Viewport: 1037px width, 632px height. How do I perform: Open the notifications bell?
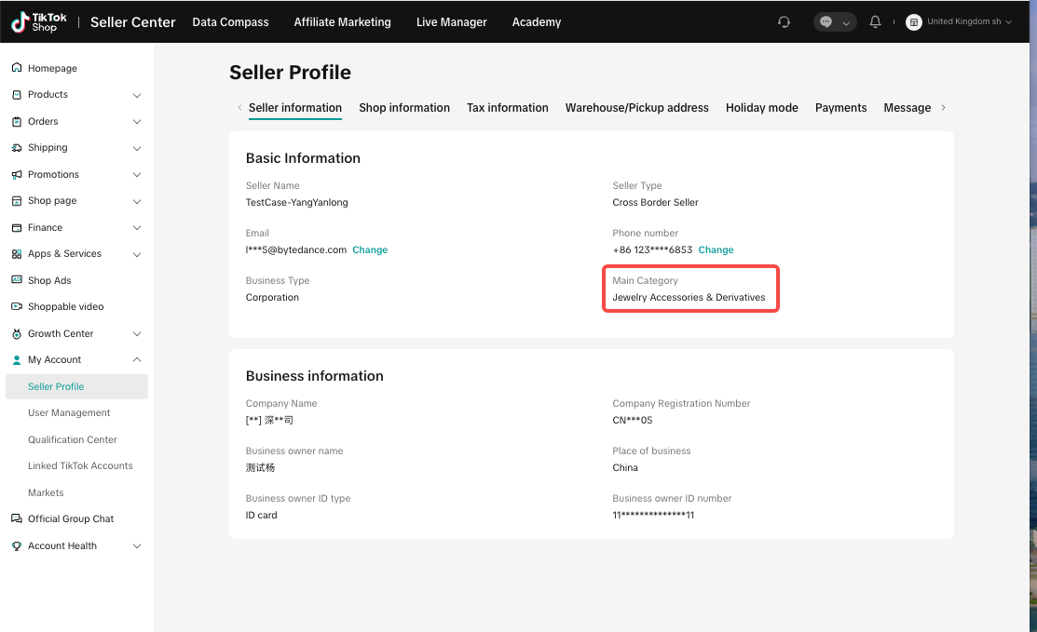click(875, 22)
